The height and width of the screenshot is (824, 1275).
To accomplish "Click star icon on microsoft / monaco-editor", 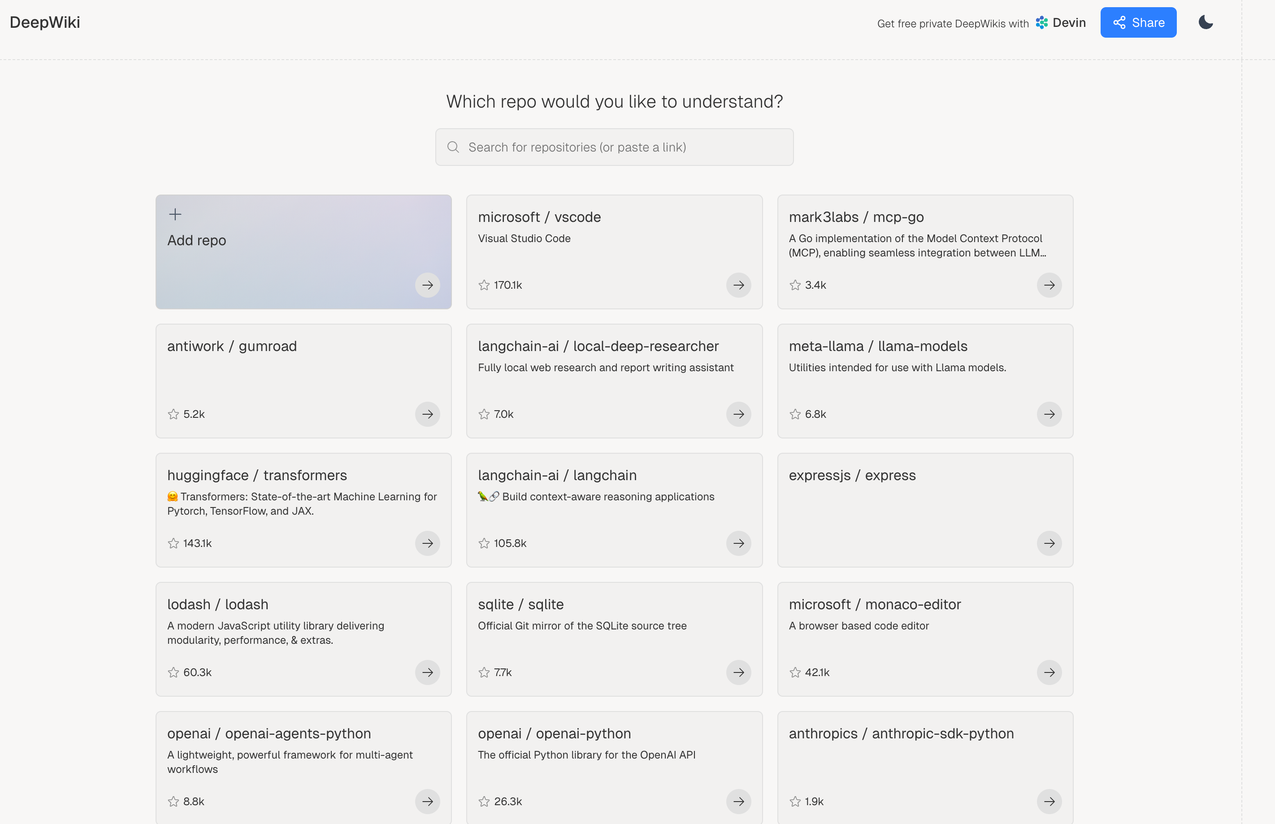I will pos(795,672).
